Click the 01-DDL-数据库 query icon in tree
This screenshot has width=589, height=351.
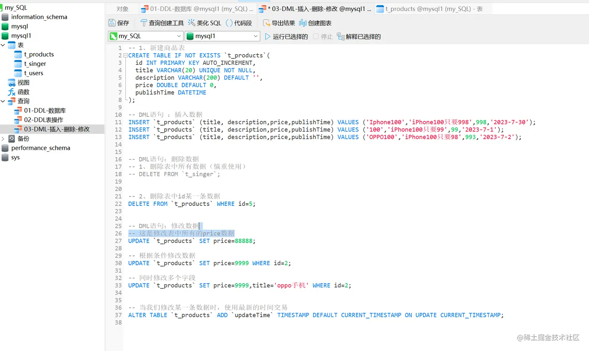pyautogui.click(x=18, y=110)
